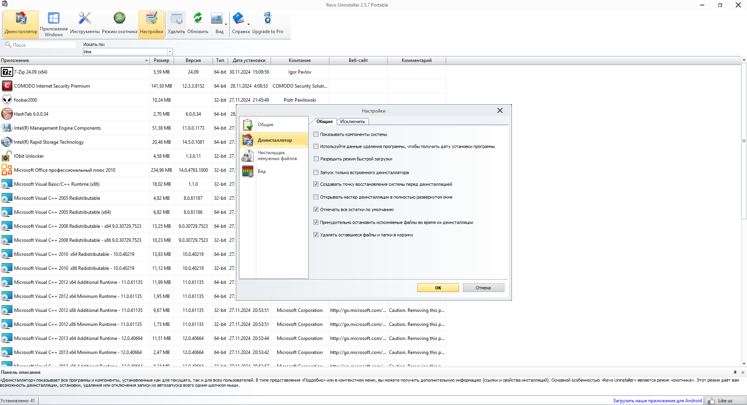Open Вид category in settings sidebar
This screenshot has width=747, height=405.
point(274,171)
